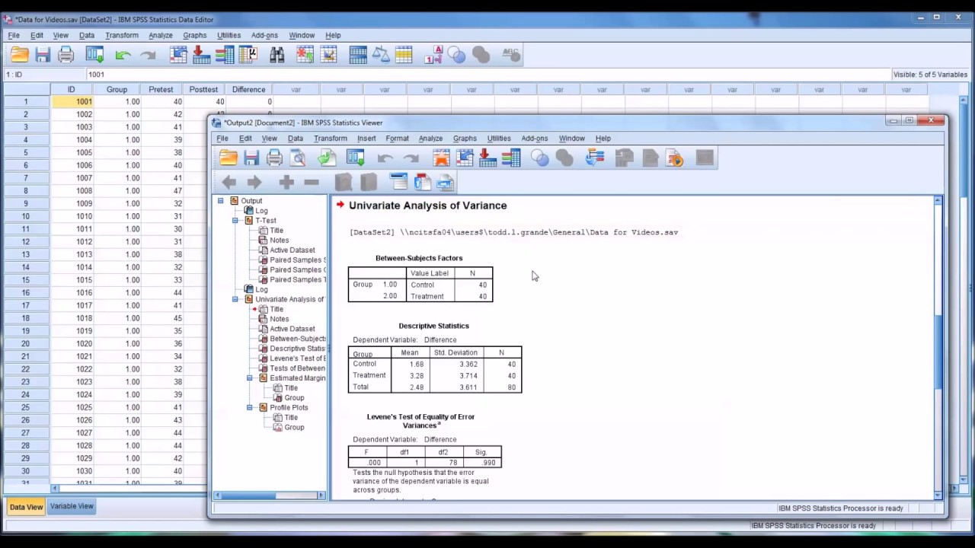Click Insert Title icon in outline toolbar
Viewport: 975px width, 548px height.
click(423, 182)
